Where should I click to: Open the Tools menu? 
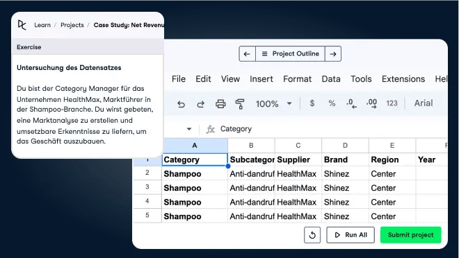[361, 79]
